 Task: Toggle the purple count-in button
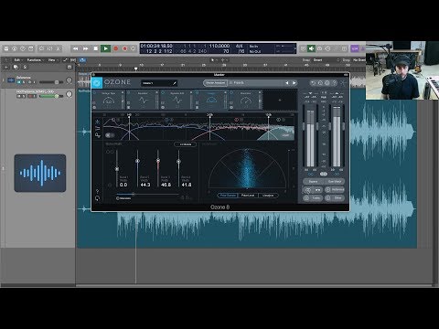tap(355, 48)
